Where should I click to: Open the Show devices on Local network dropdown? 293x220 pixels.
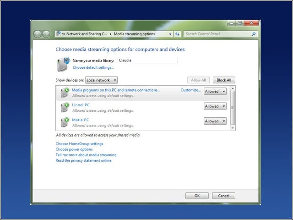101,80
